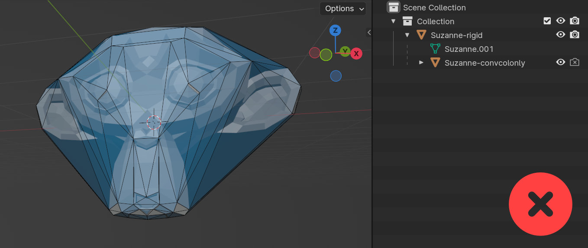Image resolution: width=588 pixels, height=248 pixels.
Task: Expand the Suzanne-convcolonly tree item
Action: [421, 63]
